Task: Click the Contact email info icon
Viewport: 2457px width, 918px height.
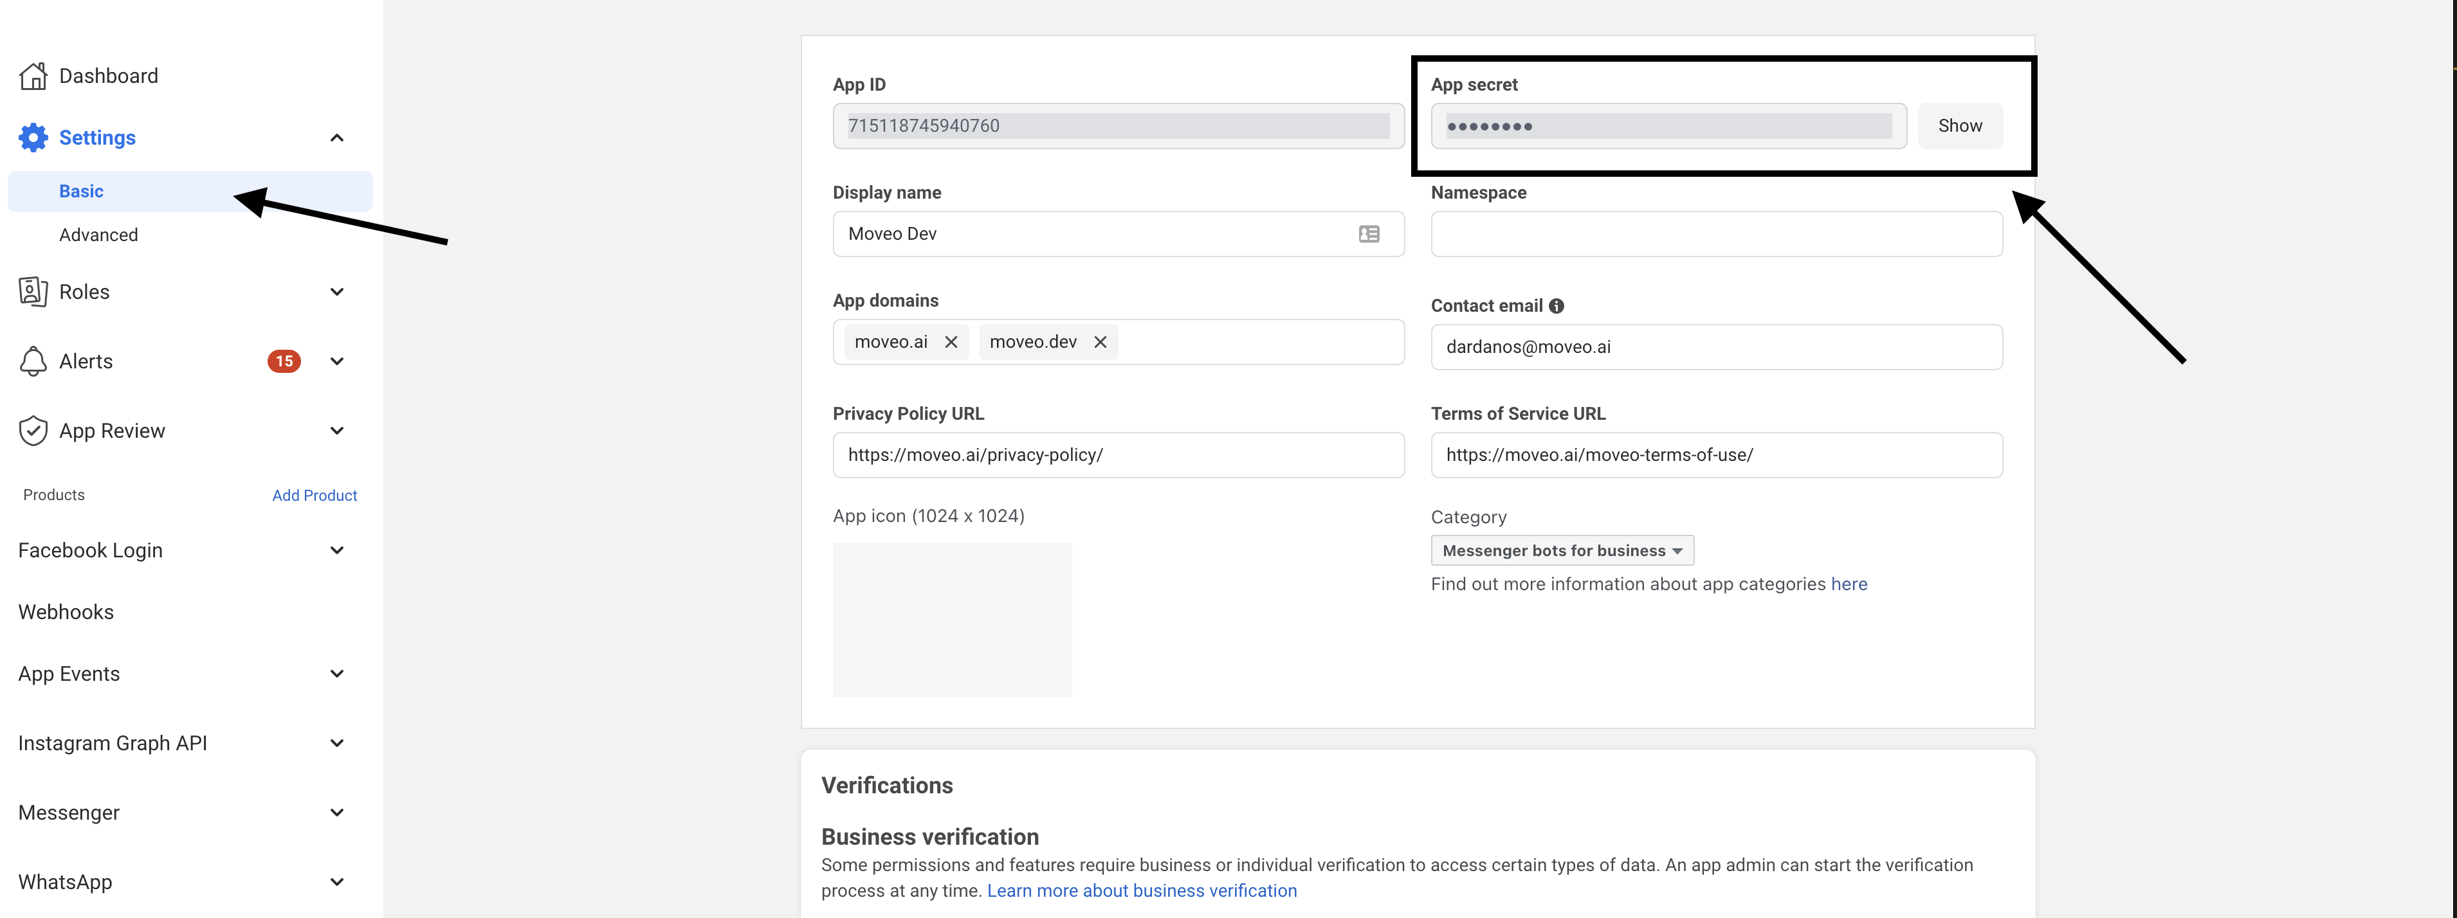Action: (1557, 306)
